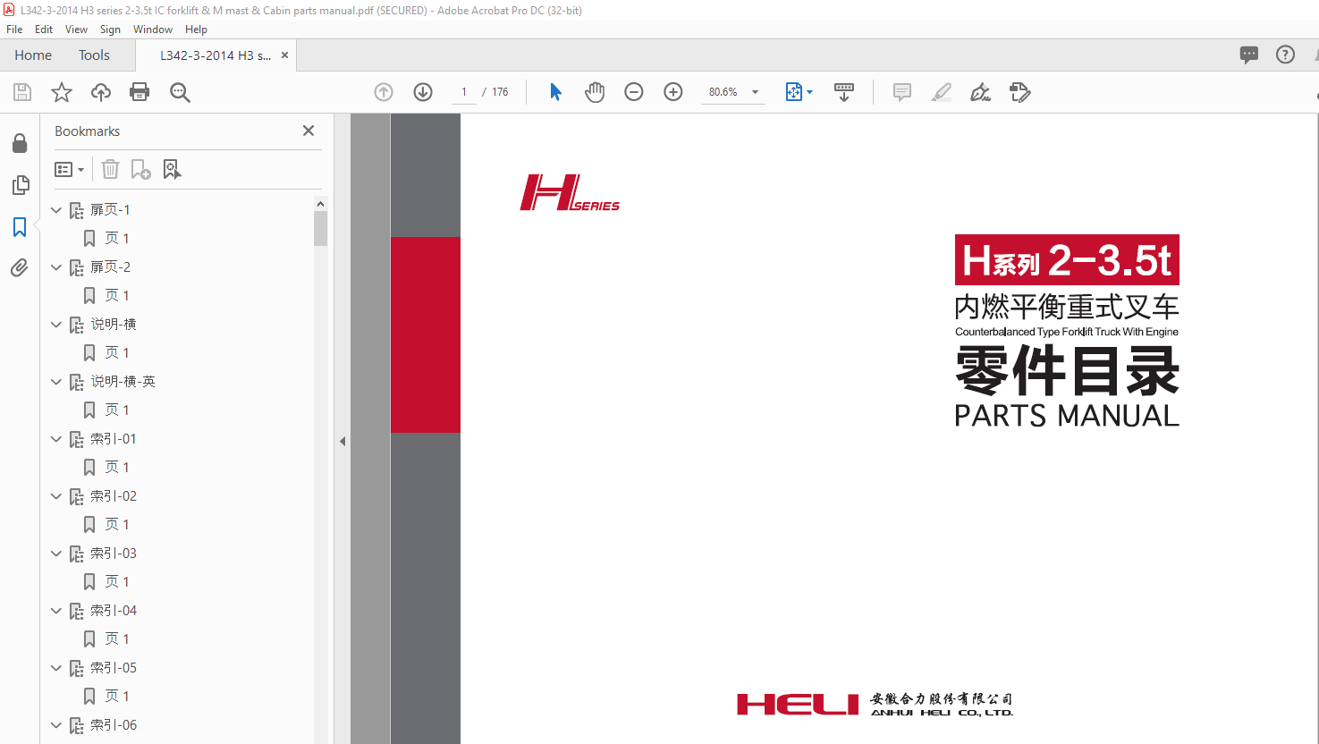Collapse the 说明-横 bookmark

click(x=56, y=325)
